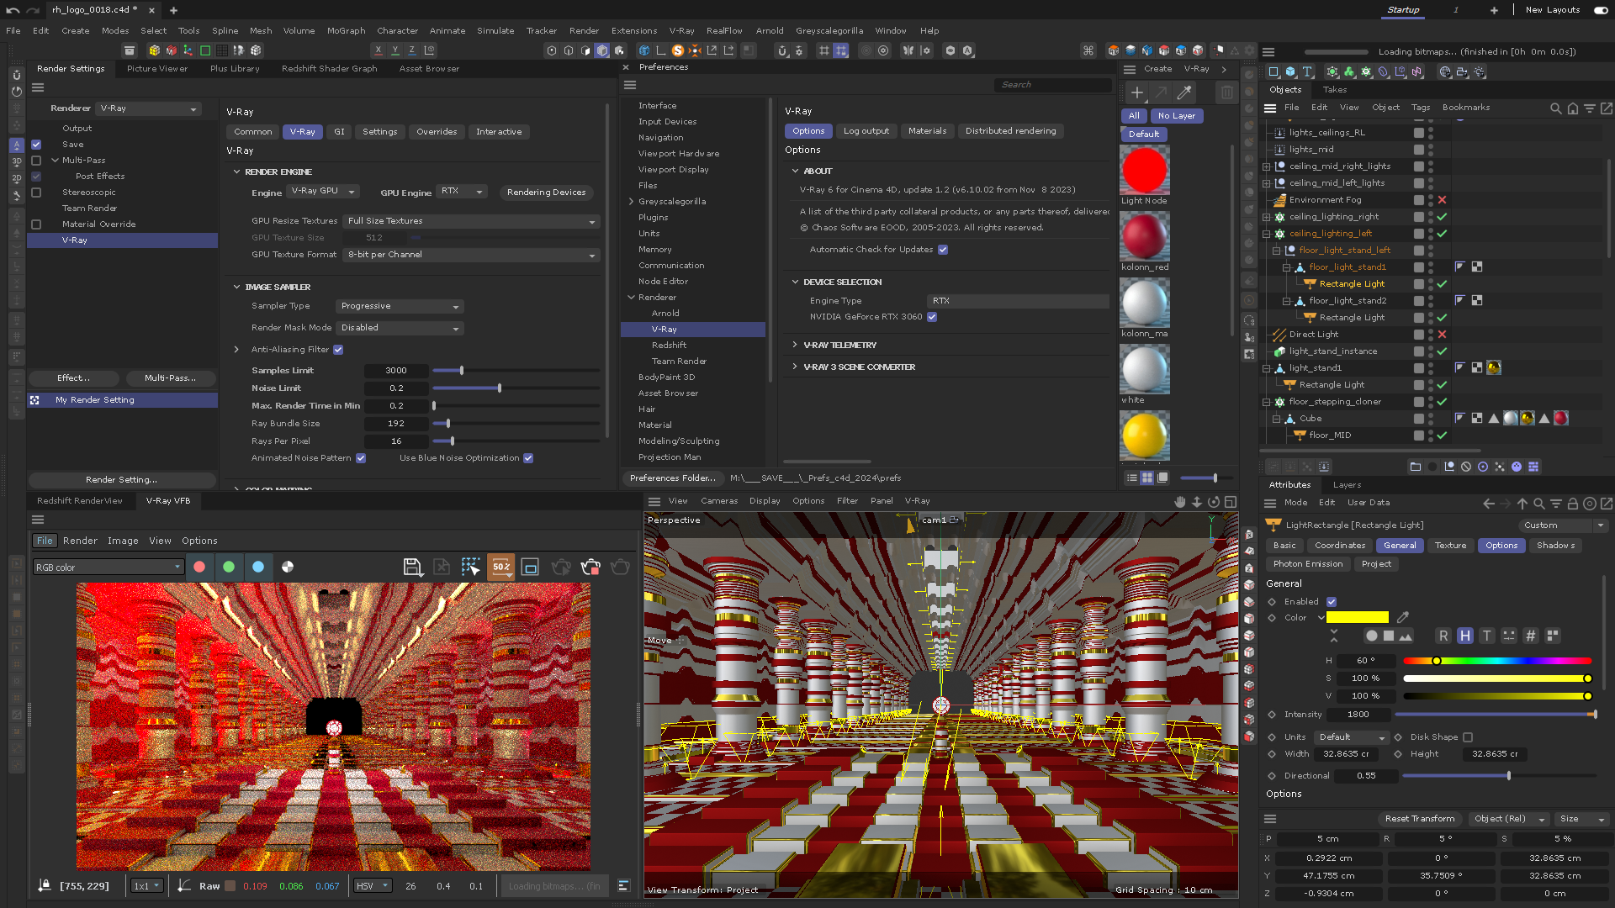Toggle the light Enabled checkbox

coord(1332,602)
